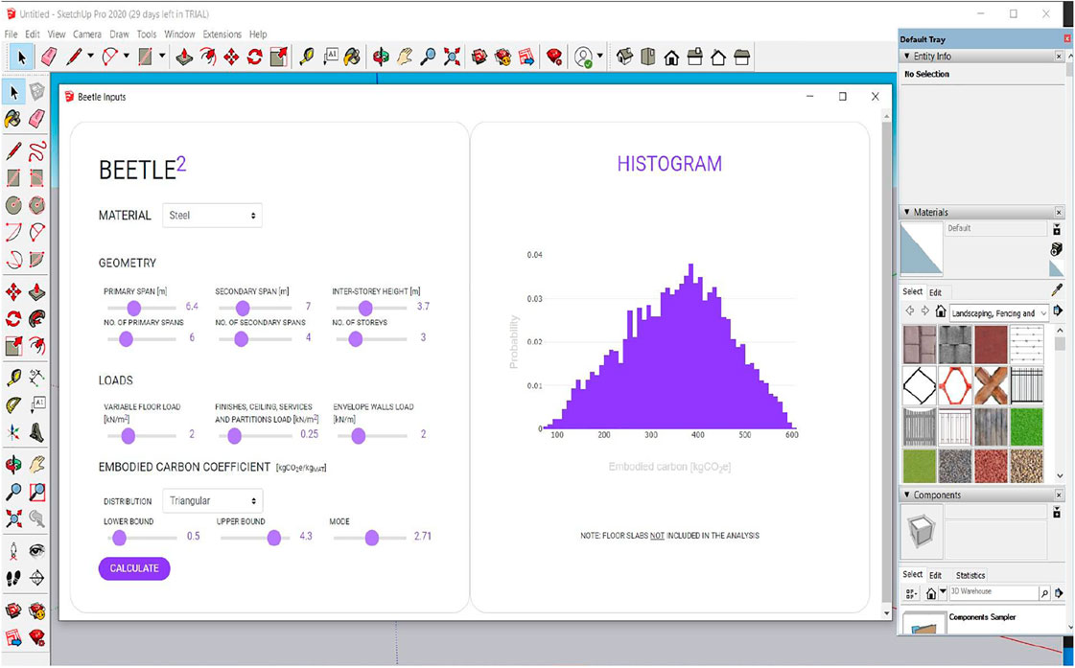Click Zoom Extents in top toolbar
The width and height of the screenshot is (1075, 668).
click(452, 57)
